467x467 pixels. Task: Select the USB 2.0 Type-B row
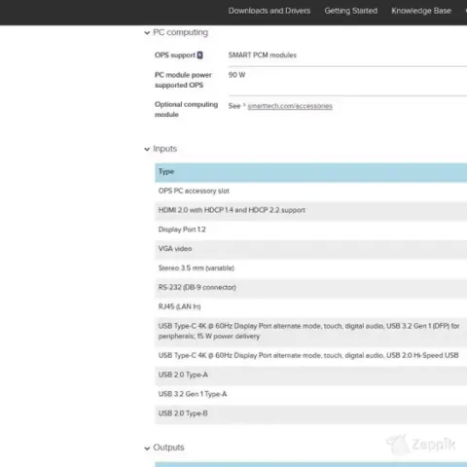pos(311,413)
